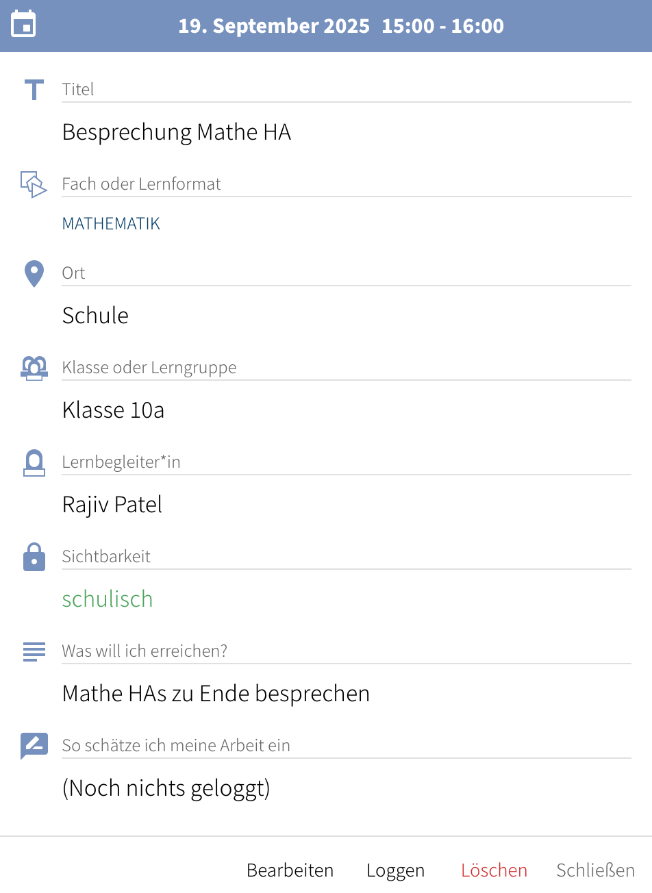This screenshot has width=652, height=893.
Task: Click the "(Noch nichts geloggt)" text
Action: [166, 788]
